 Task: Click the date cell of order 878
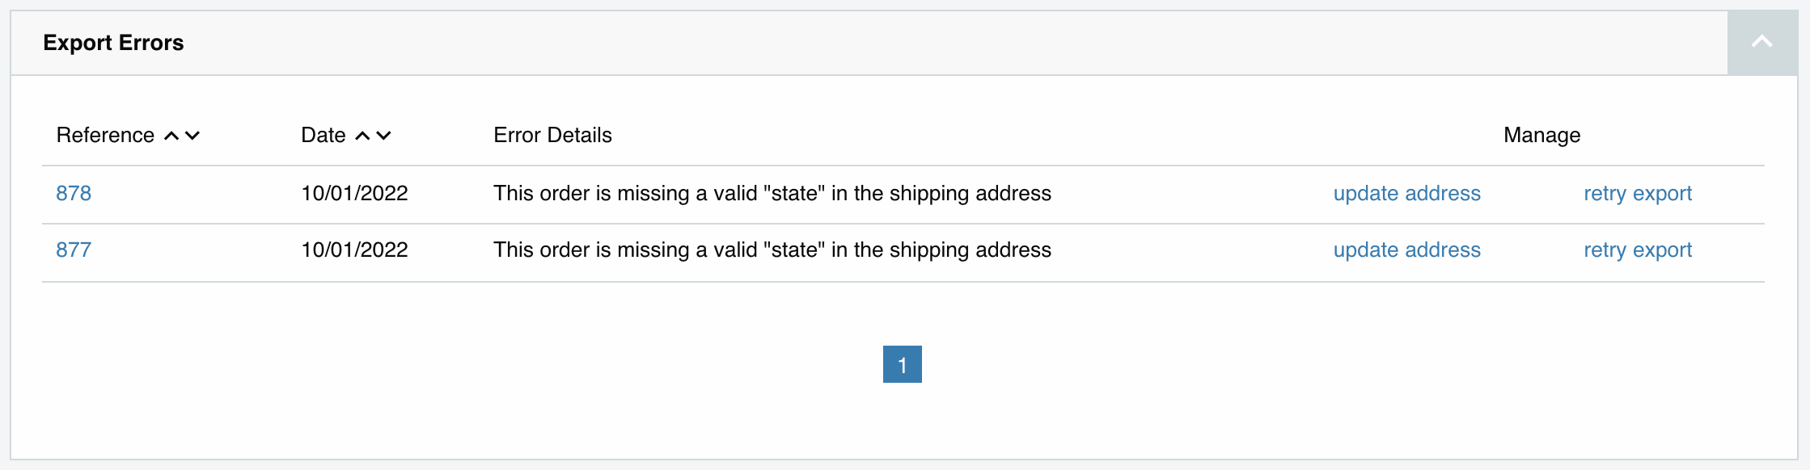point(354,194)
